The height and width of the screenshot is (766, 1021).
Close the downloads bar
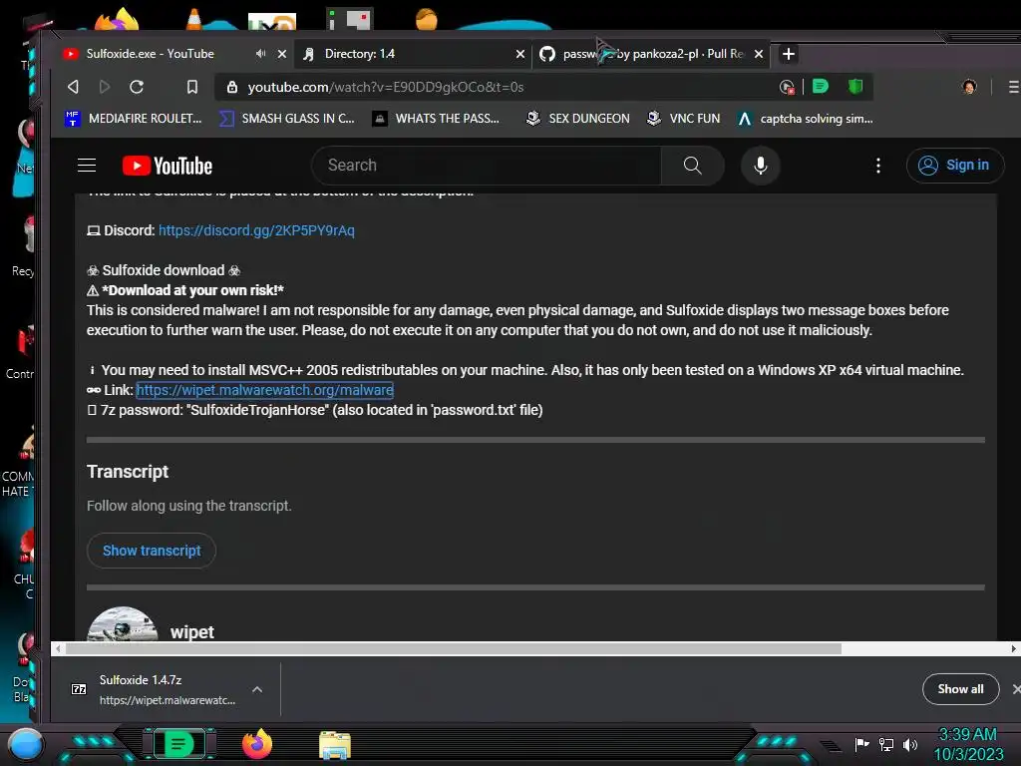[x=1015, y=689]
